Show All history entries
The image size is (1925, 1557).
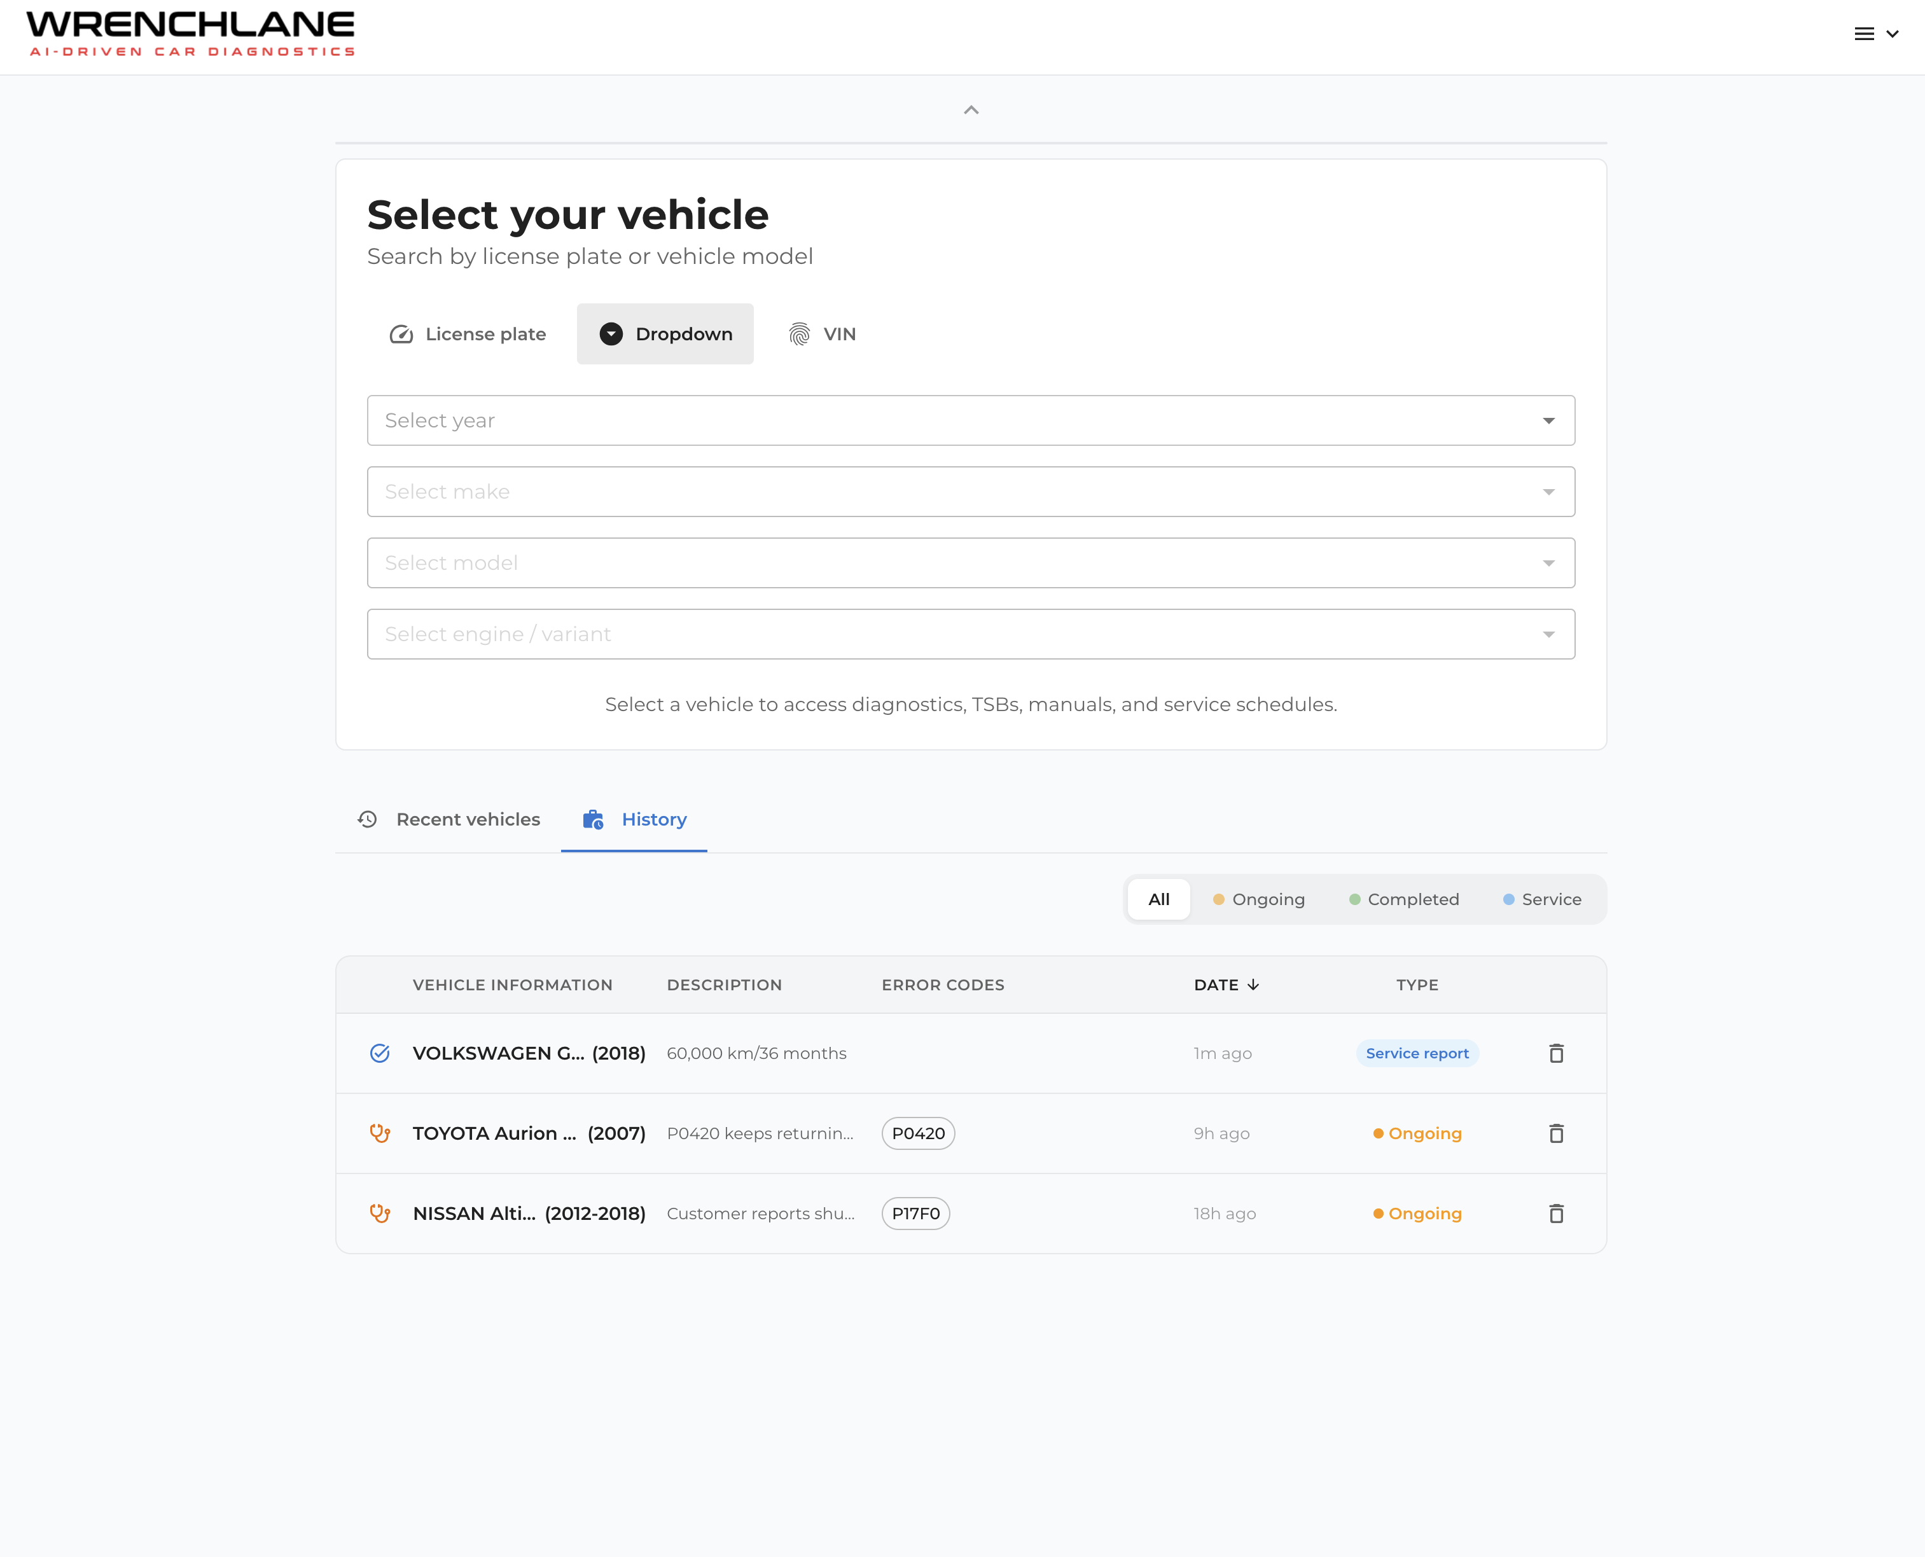pos(1159,899)
